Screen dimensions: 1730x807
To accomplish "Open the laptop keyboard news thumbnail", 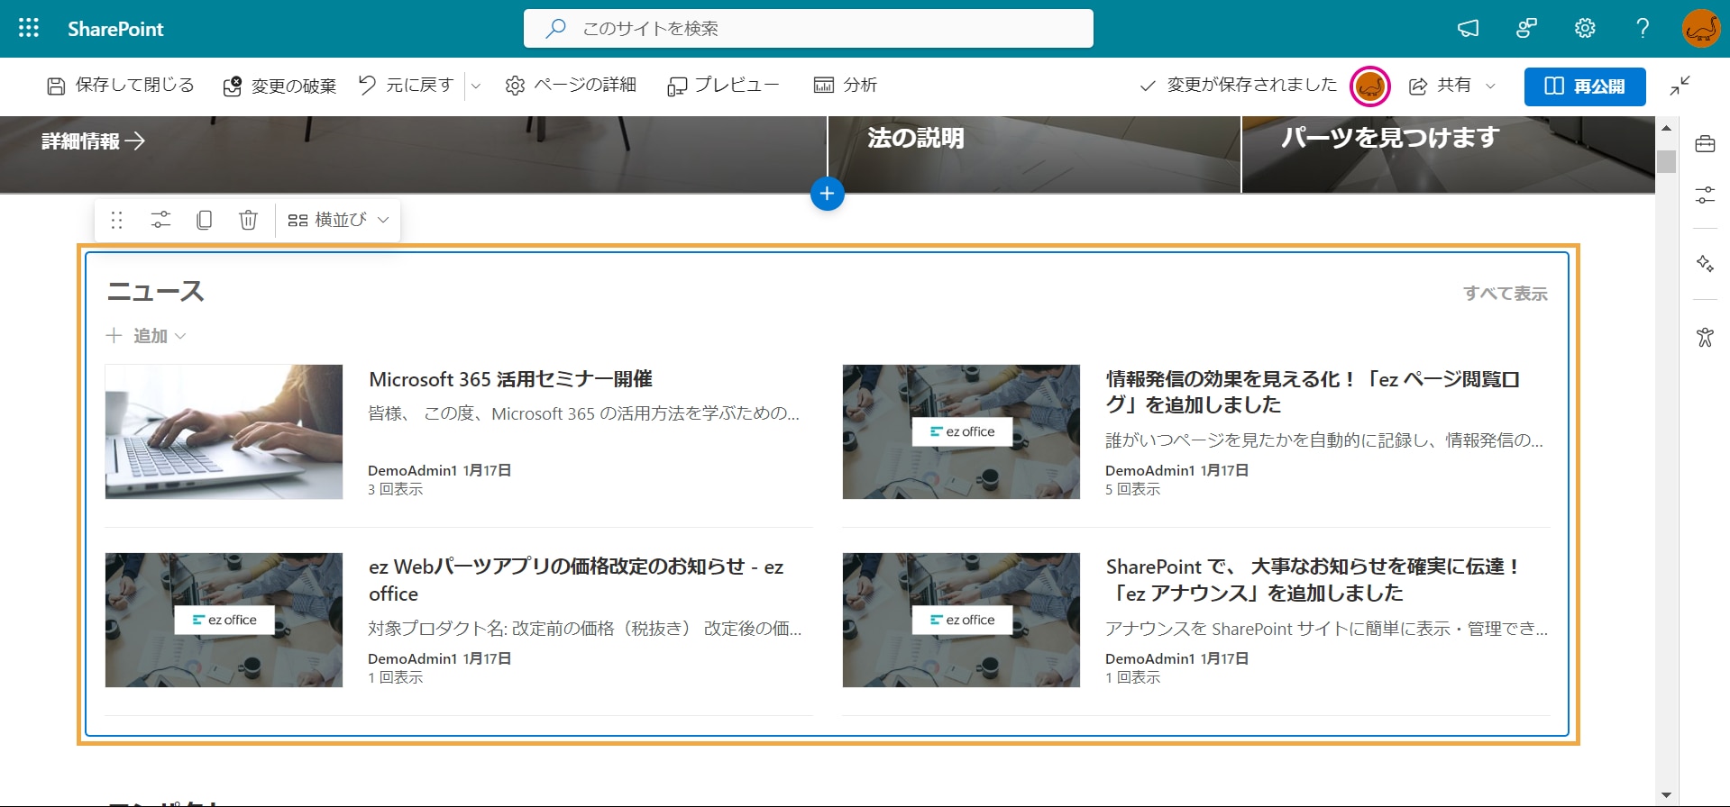I will [224, 431].
